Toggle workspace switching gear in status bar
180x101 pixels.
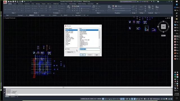145,99
